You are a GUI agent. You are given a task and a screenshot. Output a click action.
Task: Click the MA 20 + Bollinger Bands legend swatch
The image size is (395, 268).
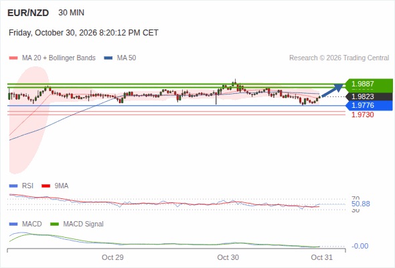click(x=13, y=58)
